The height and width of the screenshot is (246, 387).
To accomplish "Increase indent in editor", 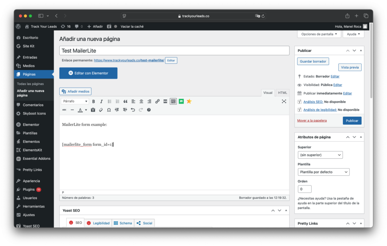I will (x=125, y=110).
